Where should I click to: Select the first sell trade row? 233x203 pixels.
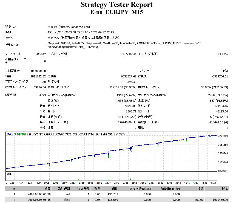117,194
